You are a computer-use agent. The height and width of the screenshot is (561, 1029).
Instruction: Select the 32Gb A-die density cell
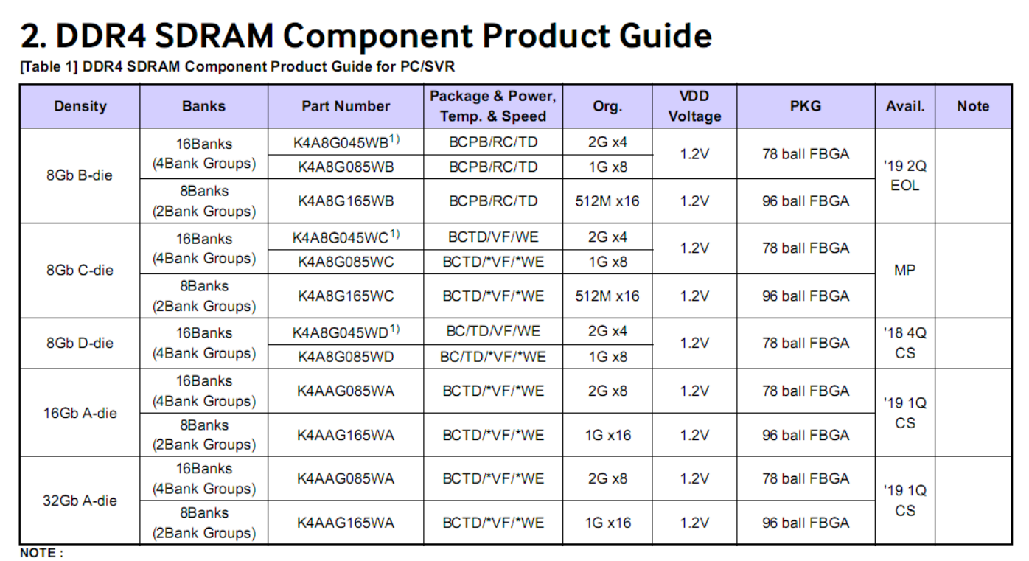(x=80, y=501)
